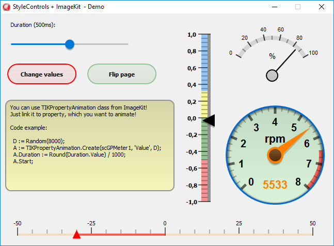Screen dimensions: 334x246
Task: Click the 100 label on percent gauge
Action: (x=313, y=53)
